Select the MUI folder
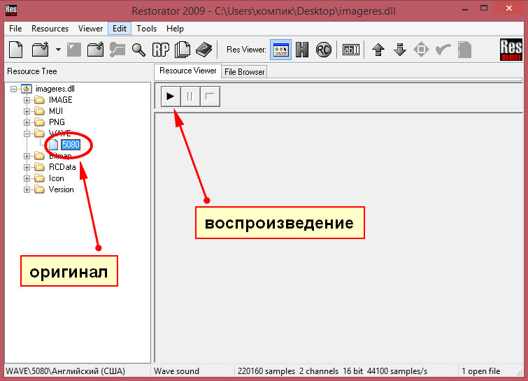Viewport: 528px width, 381px height. [x=56, y=111]
